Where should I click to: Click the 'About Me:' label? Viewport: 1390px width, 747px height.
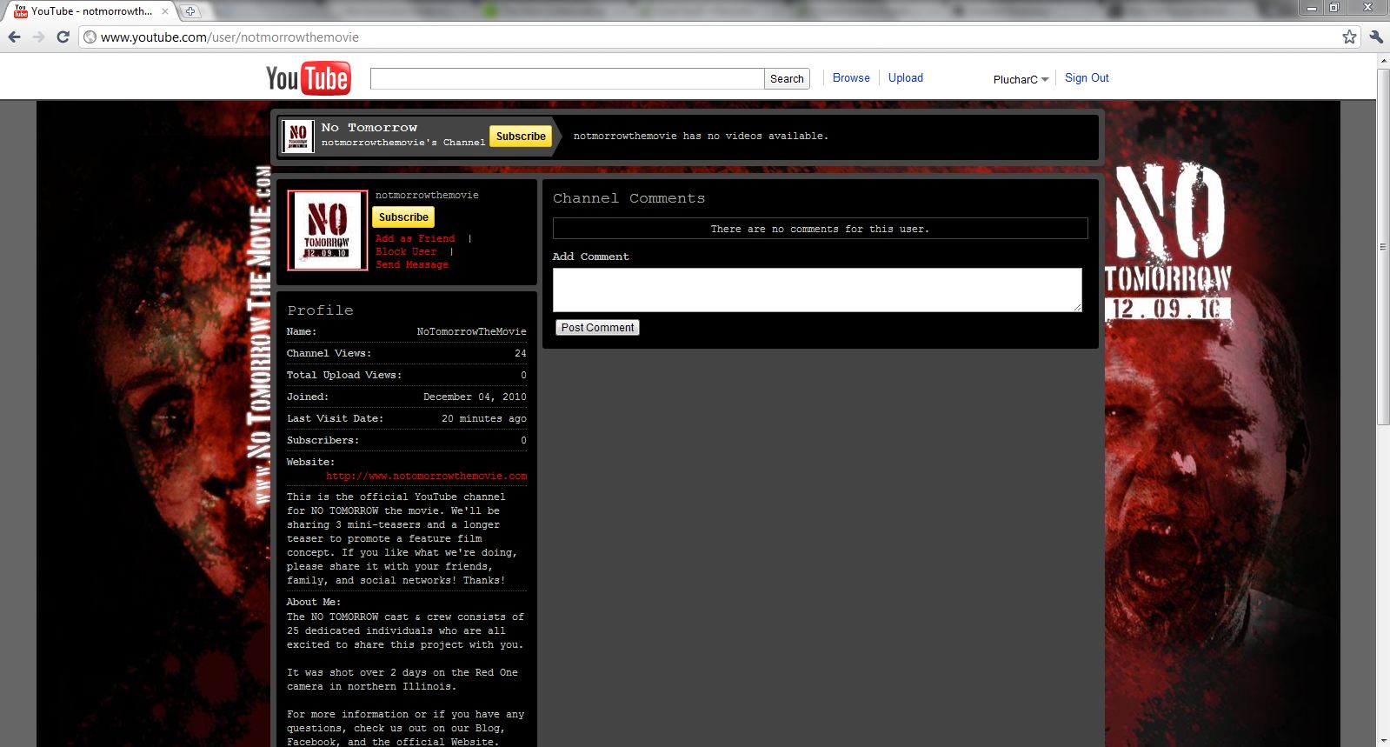tap(314, 602)
